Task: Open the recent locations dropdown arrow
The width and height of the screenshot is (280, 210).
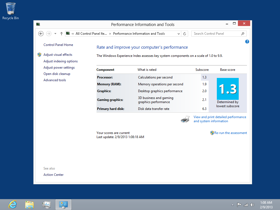Action: point(55,34)
